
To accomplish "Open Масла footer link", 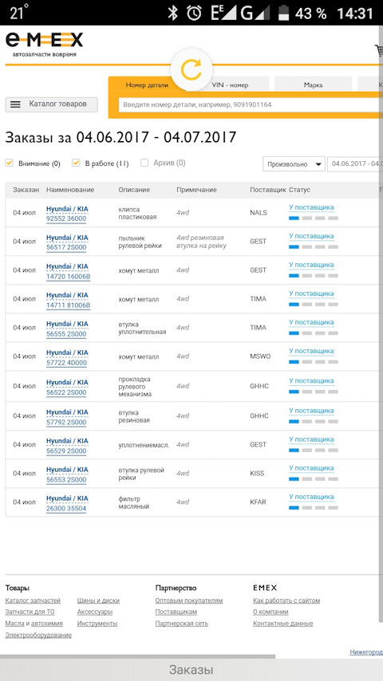I will point(15,624).
